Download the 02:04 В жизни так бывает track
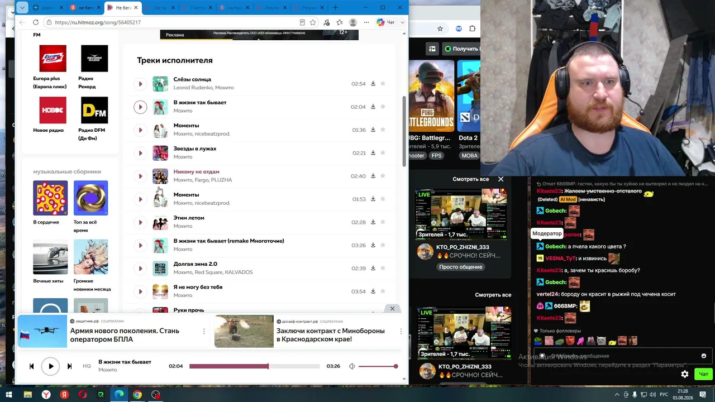The width and height of the screenshot is (715, 402). click(373, 107)
